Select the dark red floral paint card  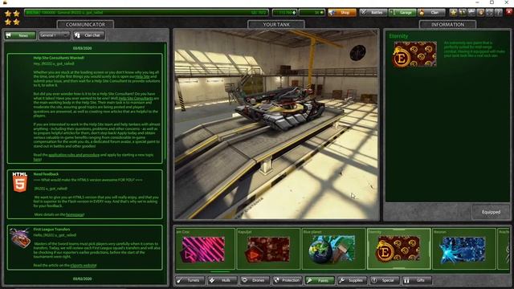268,249
